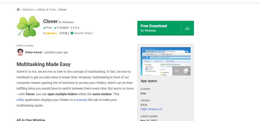This screenshot has height=121, width=260.
Task: Click the Free checkmark label
Action: [48, 28]
